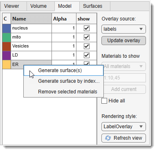The height and width of the screenshot is (152, 157).
Task: Click the C column header
Action: [x=7, y=18]
